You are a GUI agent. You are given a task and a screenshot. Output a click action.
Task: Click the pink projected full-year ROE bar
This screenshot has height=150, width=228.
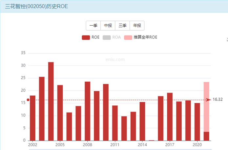[x=206, y=107]
